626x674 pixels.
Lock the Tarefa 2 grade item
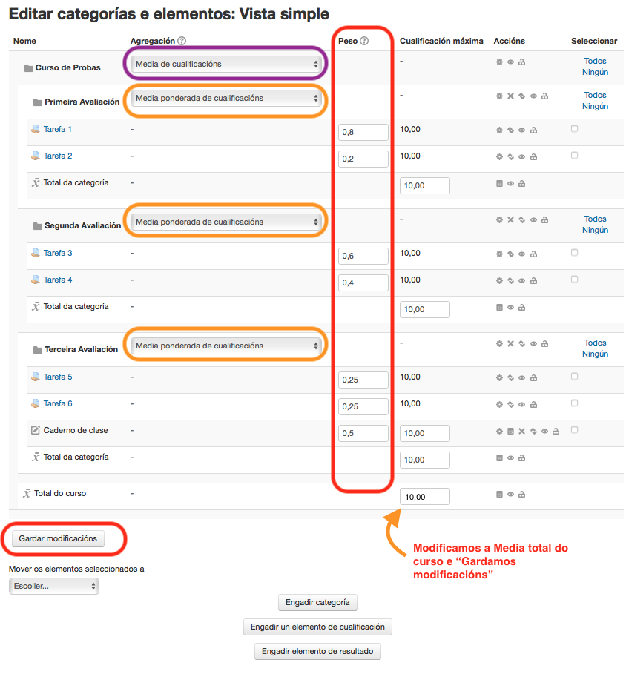[533, 157]
